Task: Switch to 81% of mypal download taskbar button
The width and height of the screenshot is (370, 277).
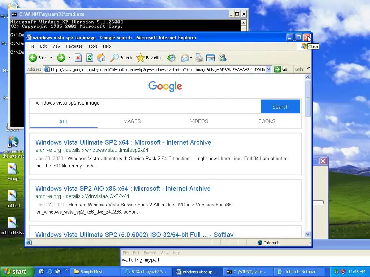Action: click(146, 272)
